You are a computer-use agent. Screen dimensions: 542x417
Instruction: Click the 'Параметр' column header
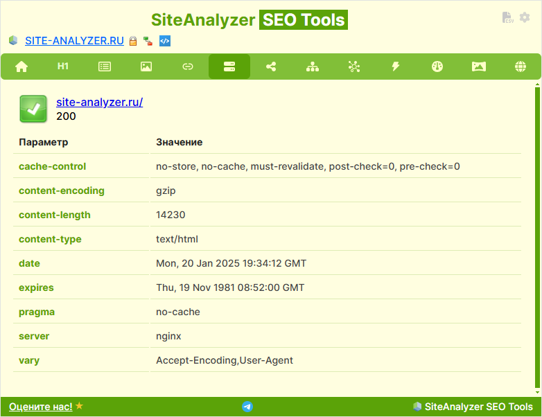click(x=44, y=142)
